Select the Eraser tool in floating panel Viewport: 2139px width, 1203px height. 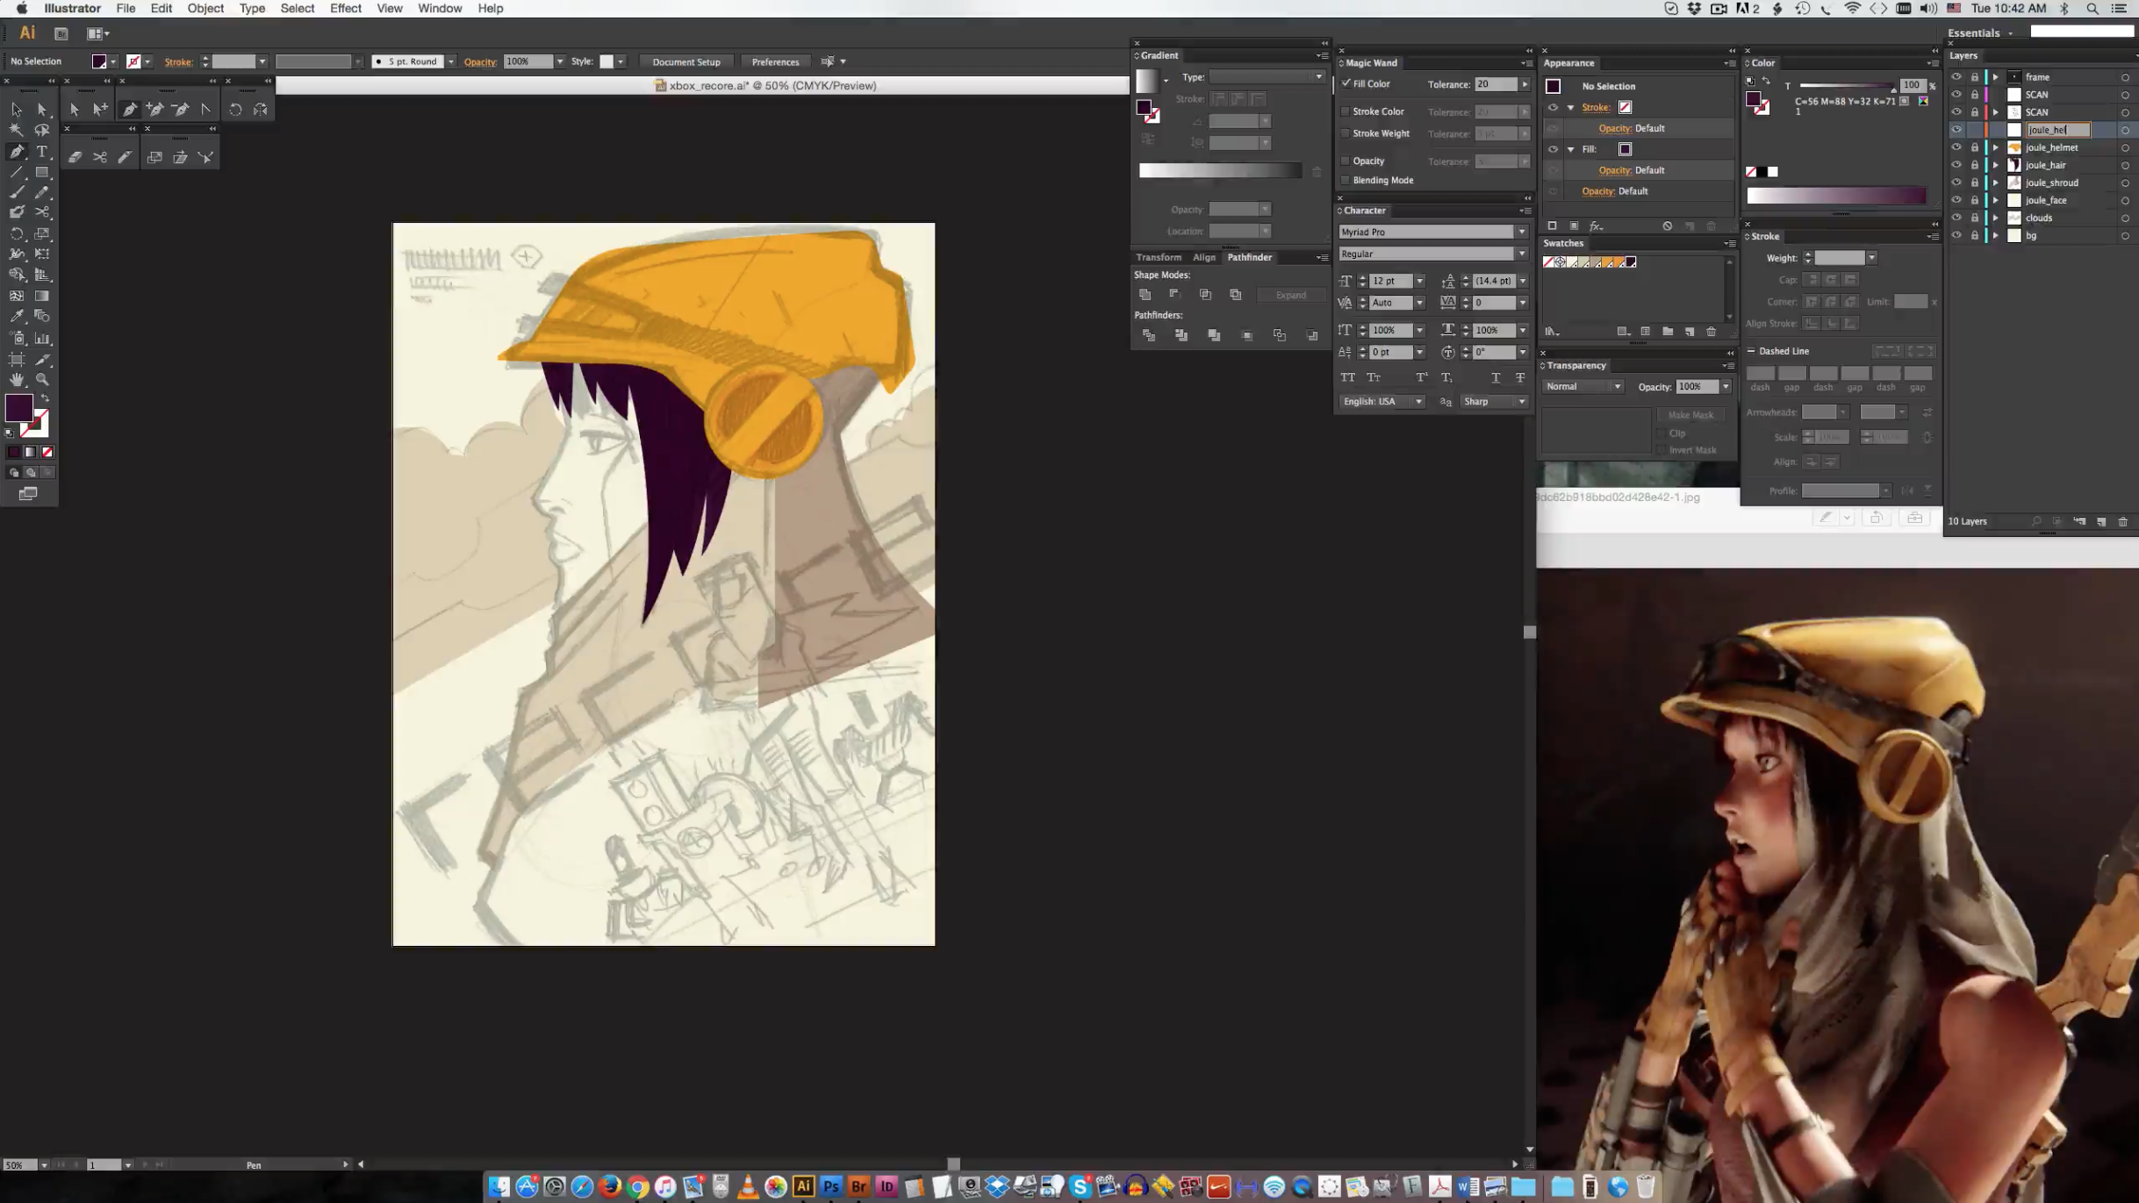[x=75, y=157]
